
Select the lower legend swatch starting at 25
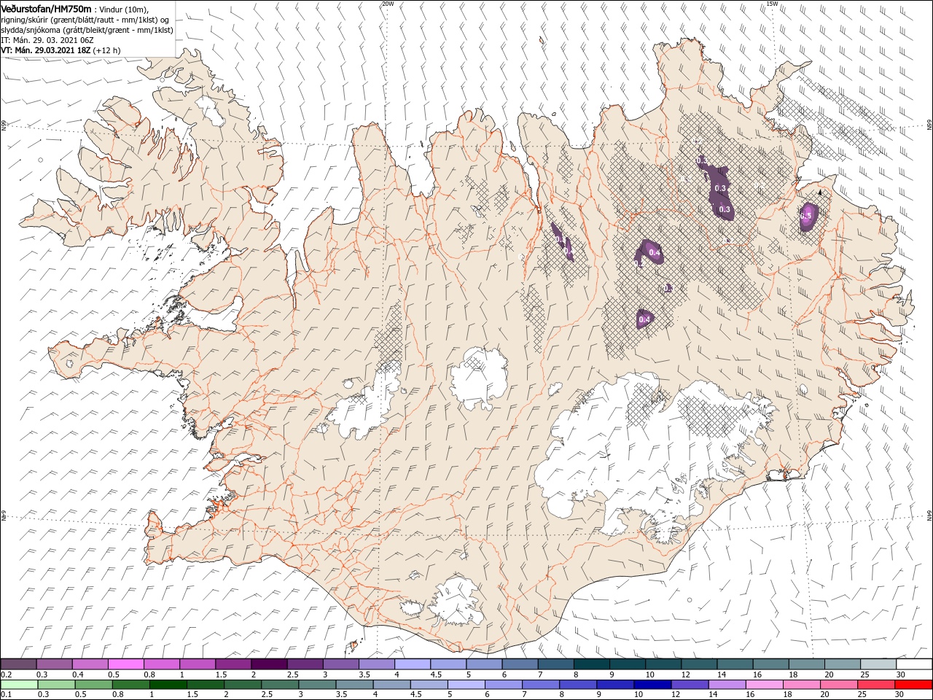[x=877, y=685]
